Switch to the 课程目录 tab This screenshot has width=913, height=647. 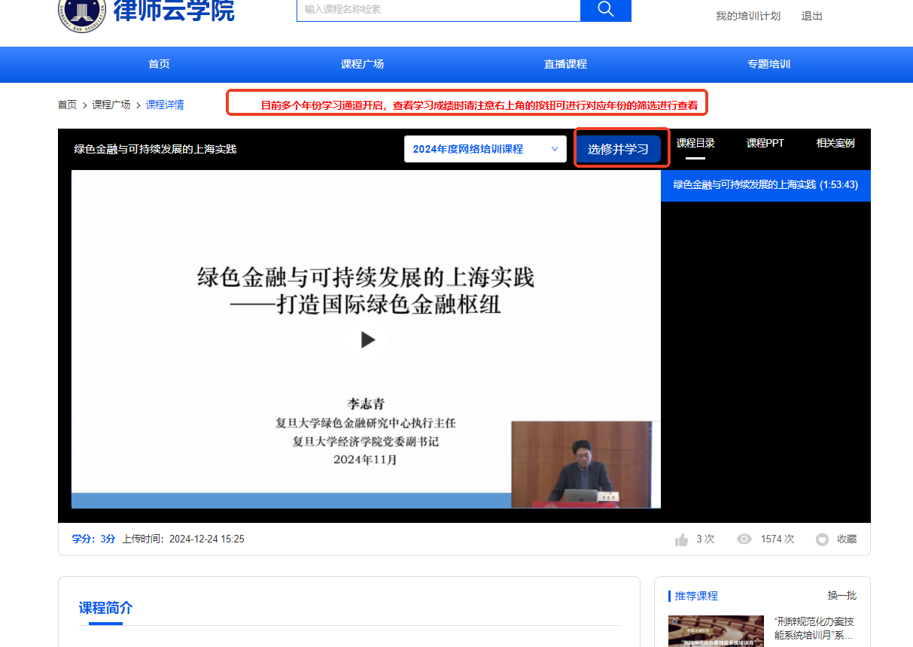click(x=695, y=143)
